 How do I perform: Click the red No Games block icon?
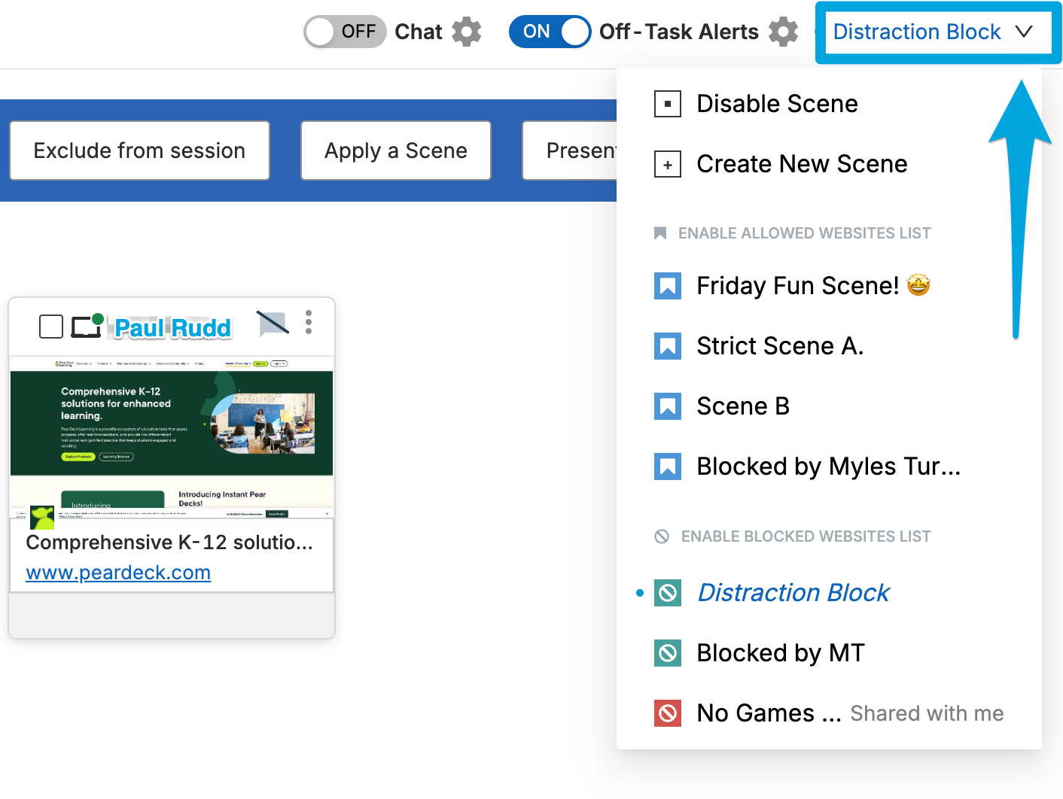[x=668, y=712]
